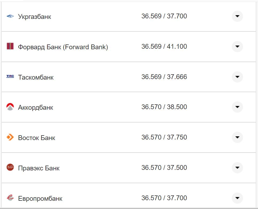Image resolution: width=258 pixels, height=209 pixels.
Task: Select the Правэкс Банк name
Action: pos(39,168)
